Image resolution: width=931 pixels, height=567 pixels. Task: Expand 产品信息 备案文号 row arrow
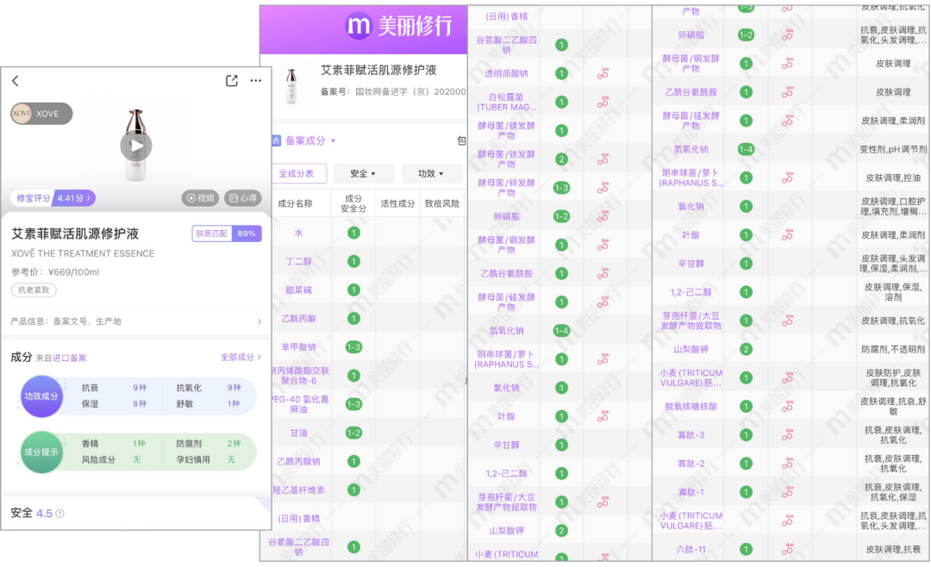259,321
